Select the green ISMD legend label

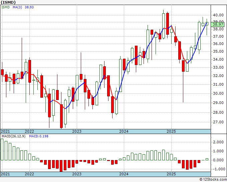coord(5,7)
